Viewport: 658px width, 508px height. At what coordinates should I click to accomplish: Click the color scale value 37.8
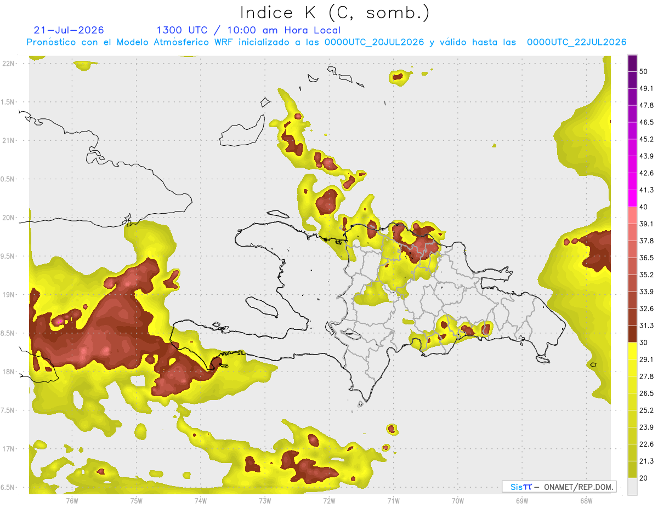click(x=646, y=241)
